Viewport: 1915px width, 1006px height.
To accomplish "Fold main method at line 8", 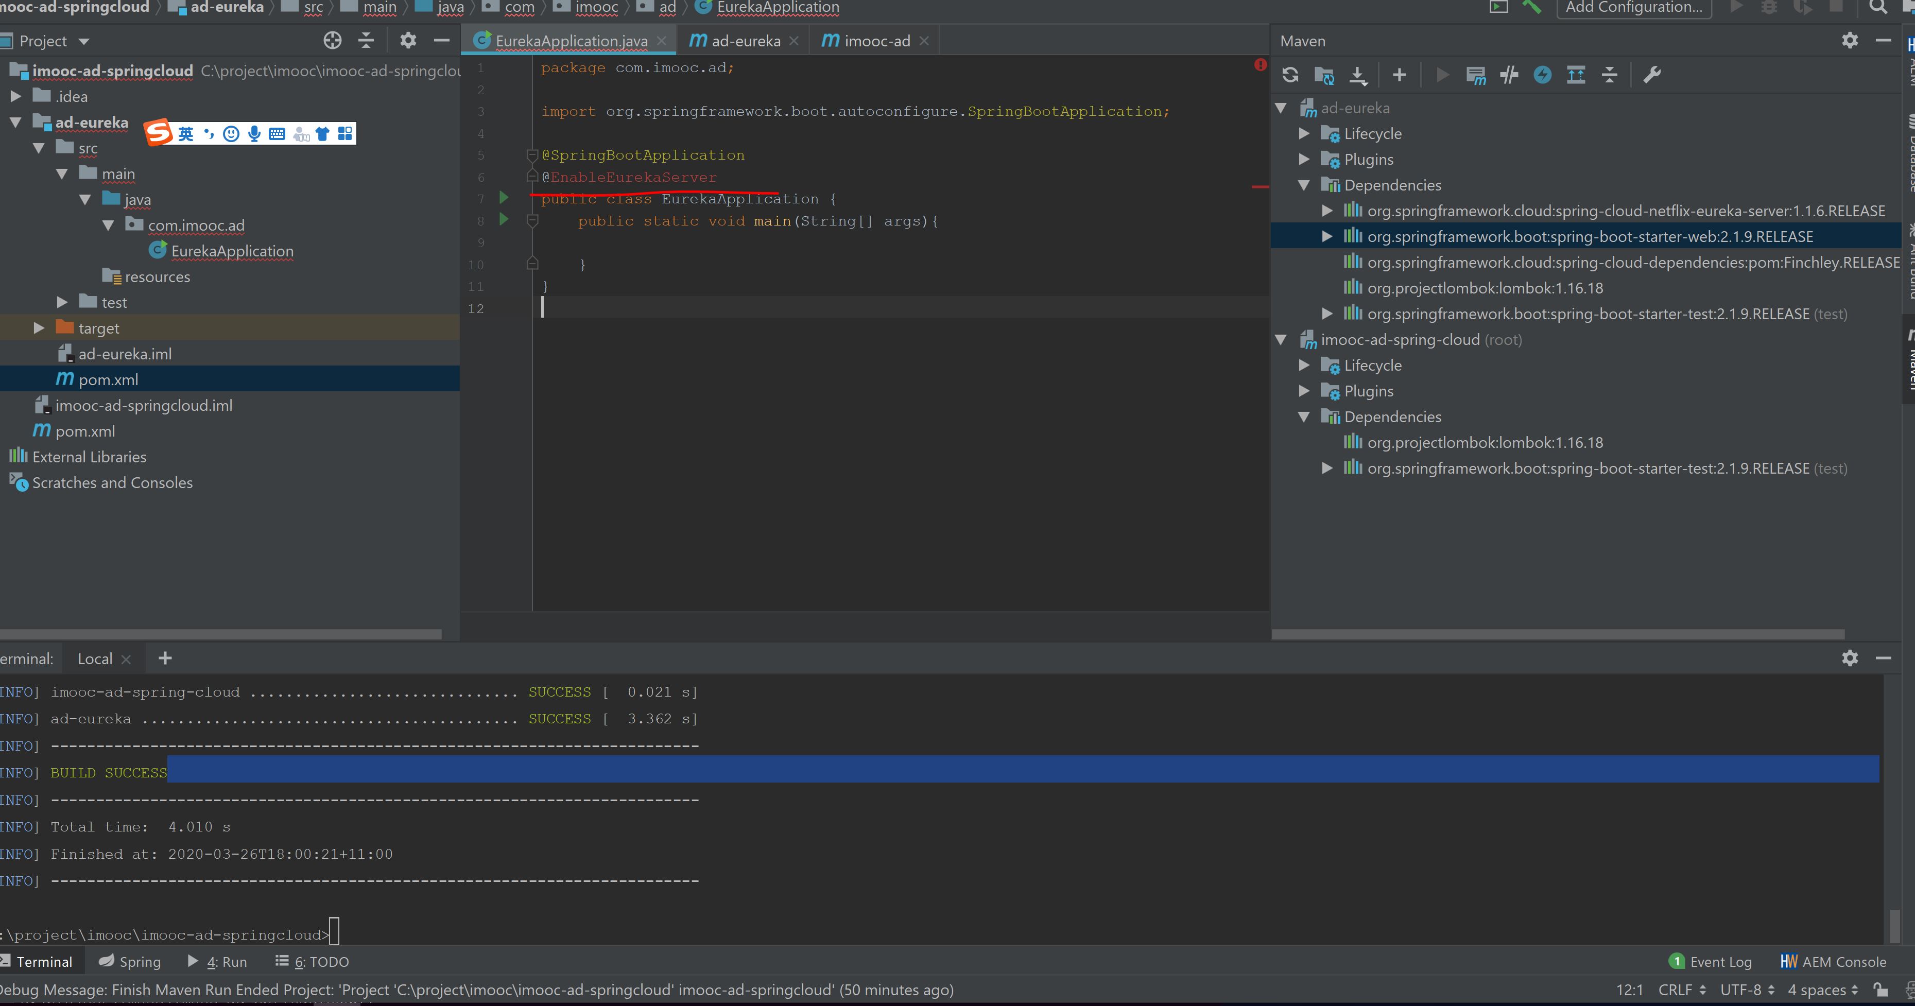I will [532, 220].
